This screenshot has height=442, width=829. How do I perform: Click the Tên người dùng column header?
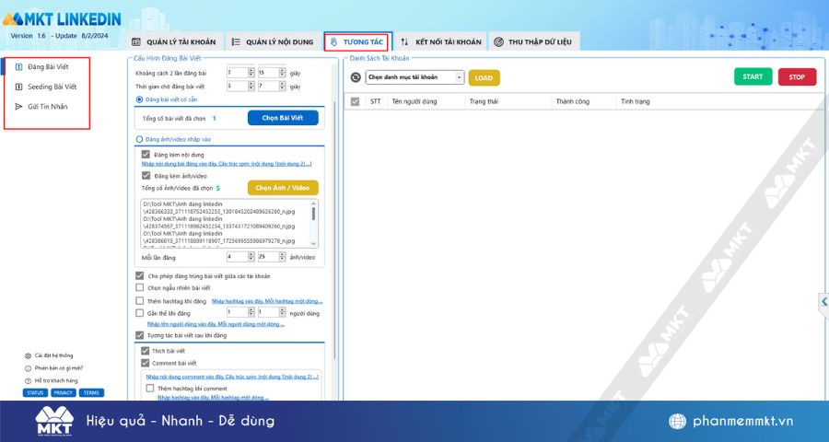point(414,101)
